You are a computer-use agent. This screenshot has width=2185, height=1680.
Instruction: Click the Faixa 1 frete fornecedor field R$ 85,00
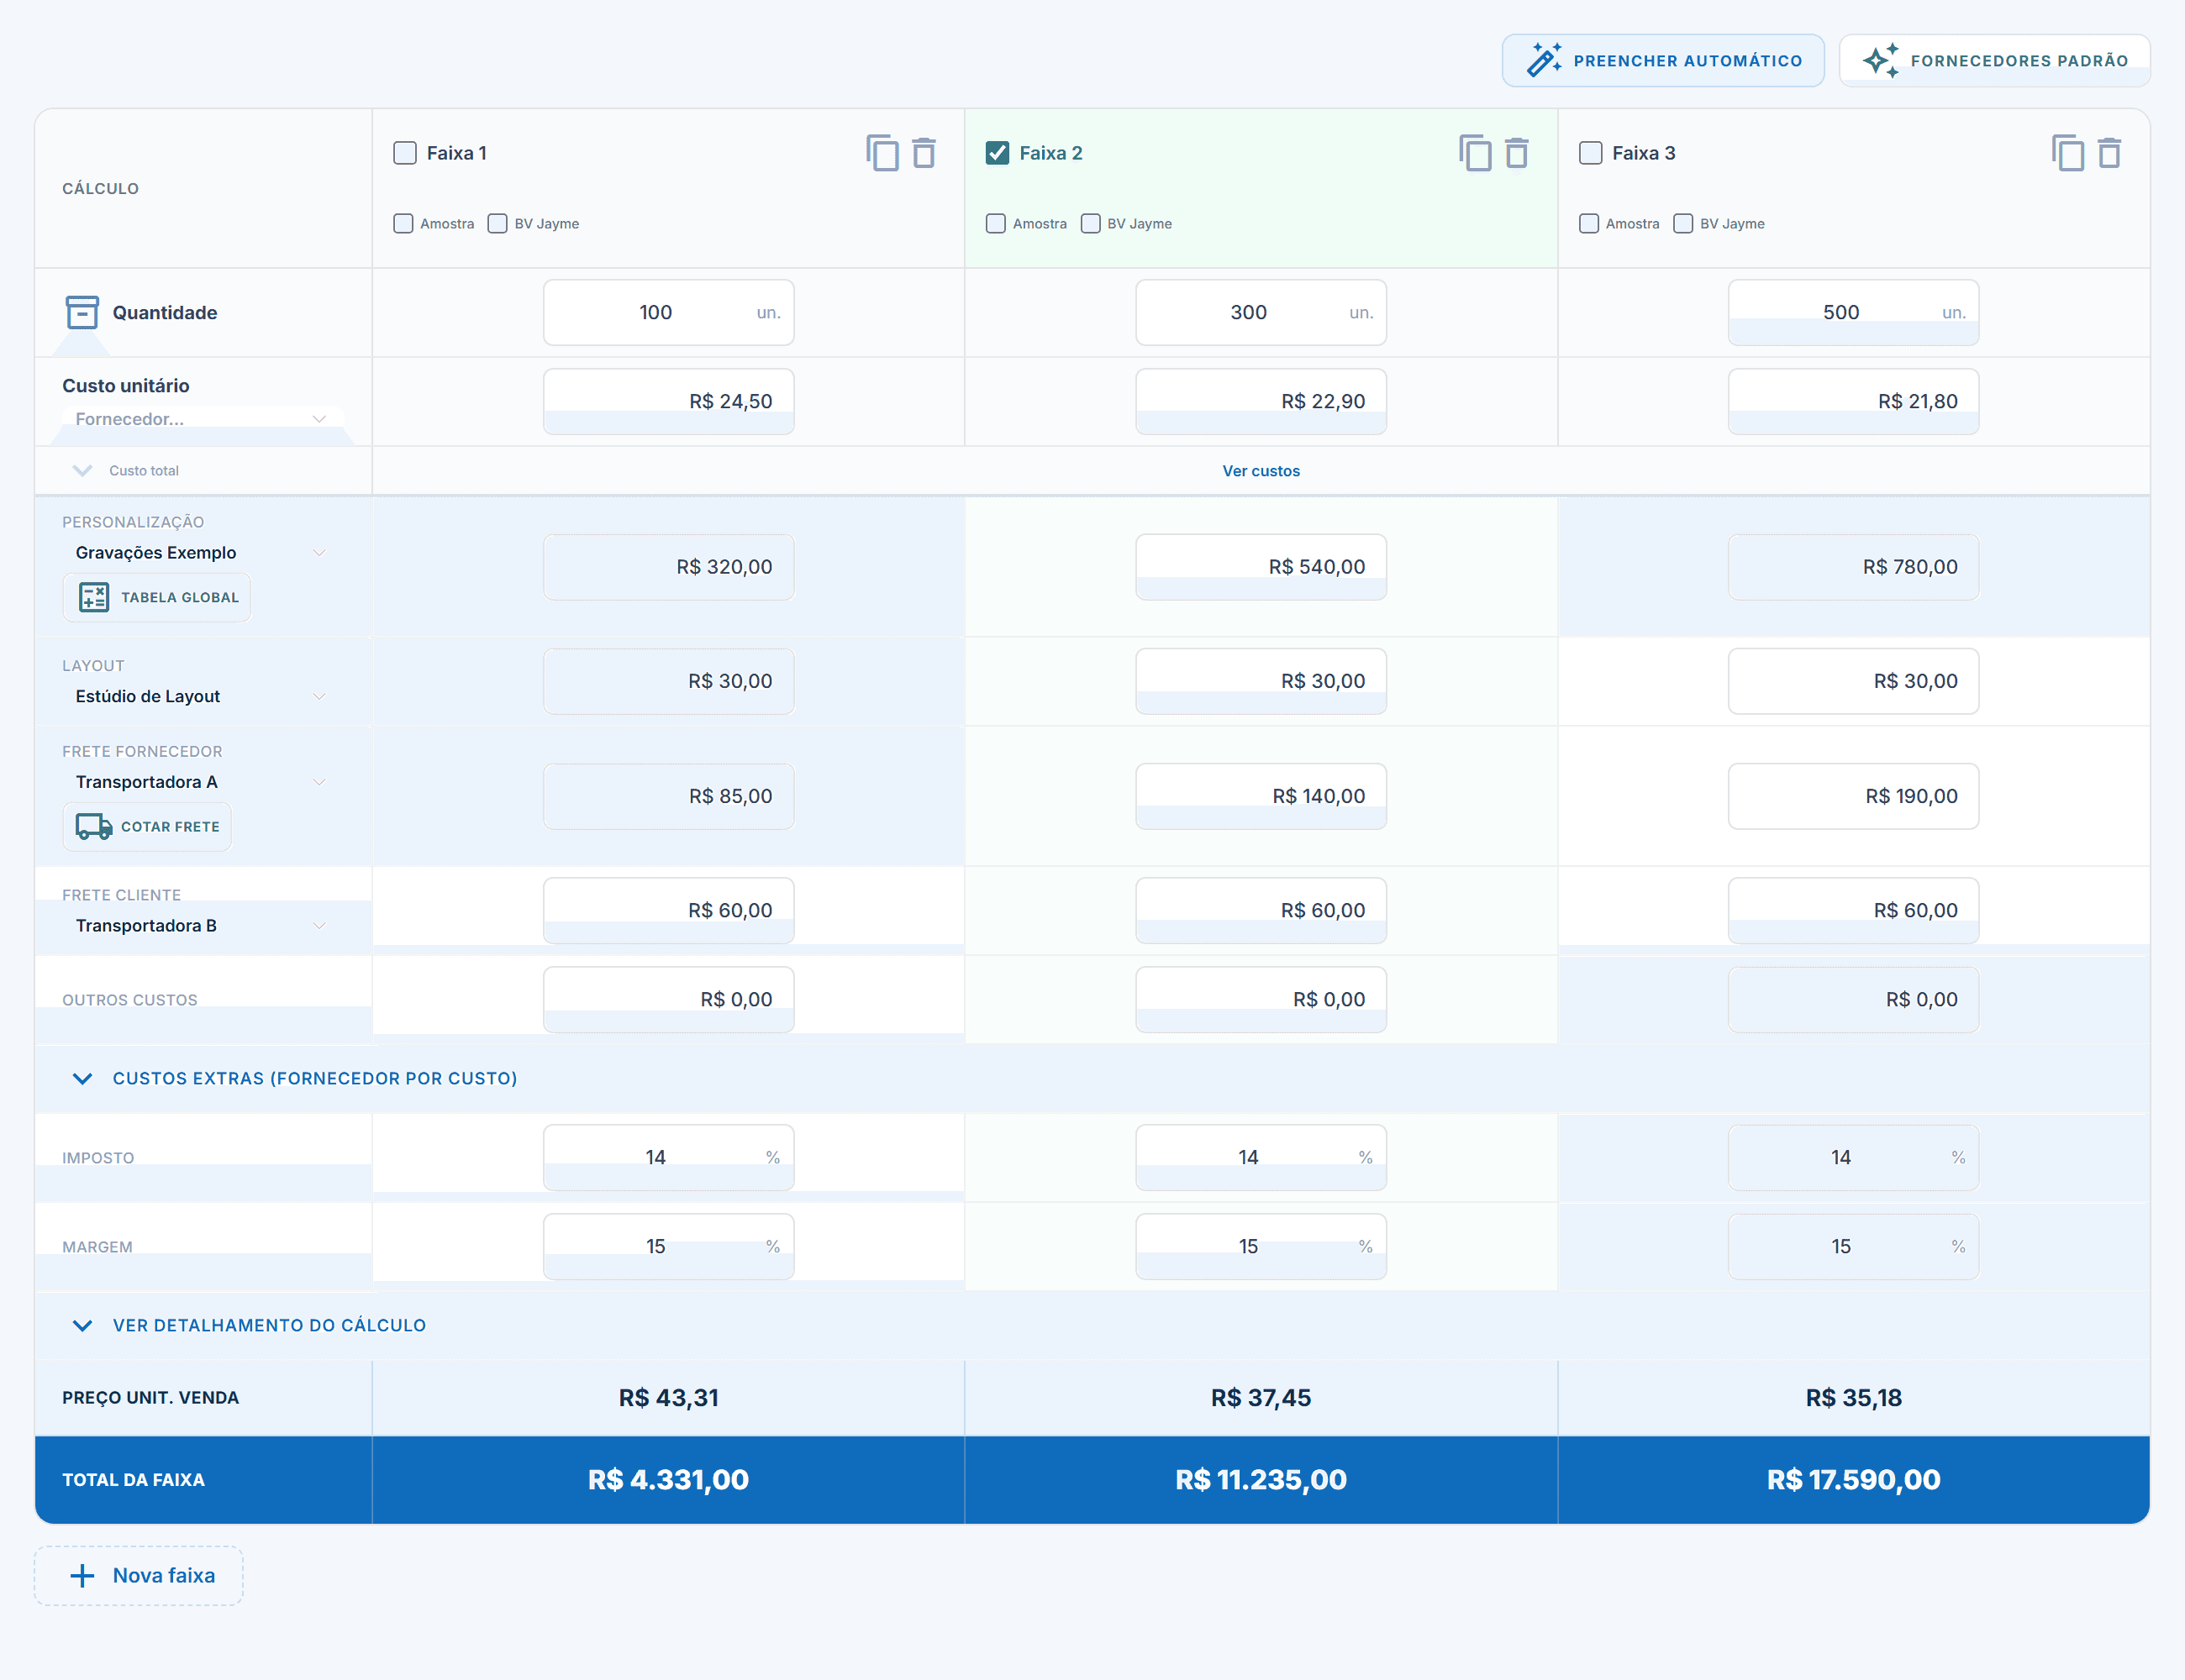pos(668,796)
